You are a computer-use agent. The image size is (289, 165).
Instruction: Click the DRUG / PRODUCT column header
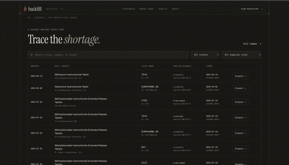tap(62, 66)
